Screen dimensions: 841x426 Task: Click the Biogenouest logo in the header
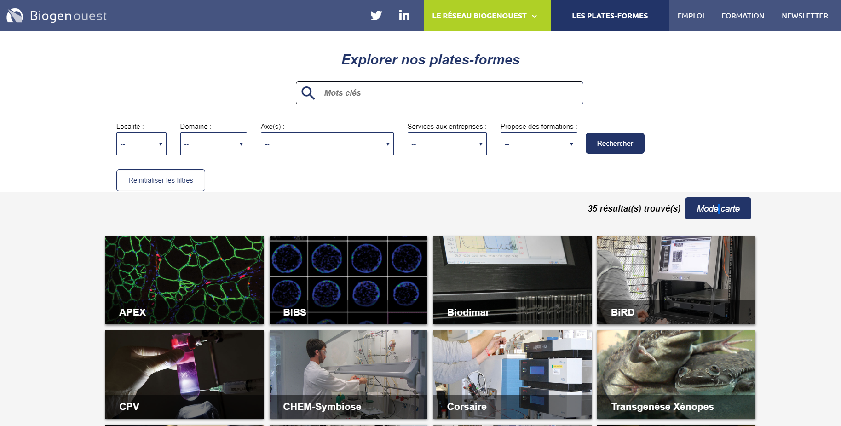pyautogui.click(x=56, y=16)
